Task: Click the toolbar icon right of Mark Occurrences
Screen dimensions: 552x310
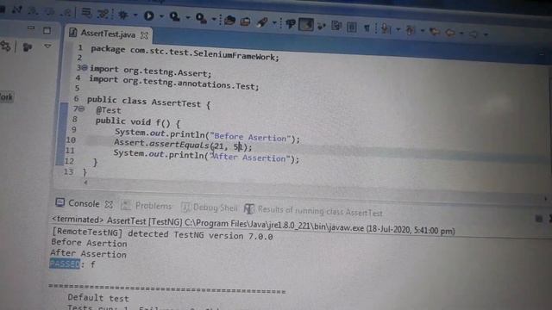Action: click(x=321, y=25)
